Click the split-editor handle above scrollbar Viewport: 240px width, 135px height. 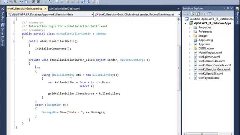click(x=178, y=19)
